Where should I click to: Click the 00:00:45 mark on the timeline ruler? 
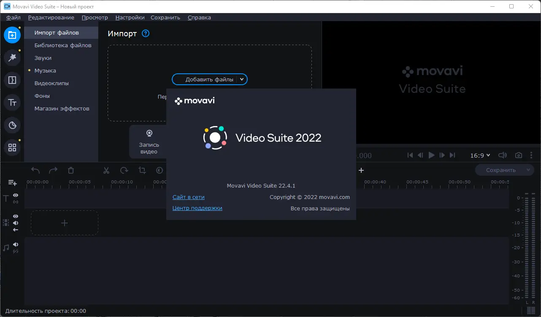click(417, 182)
